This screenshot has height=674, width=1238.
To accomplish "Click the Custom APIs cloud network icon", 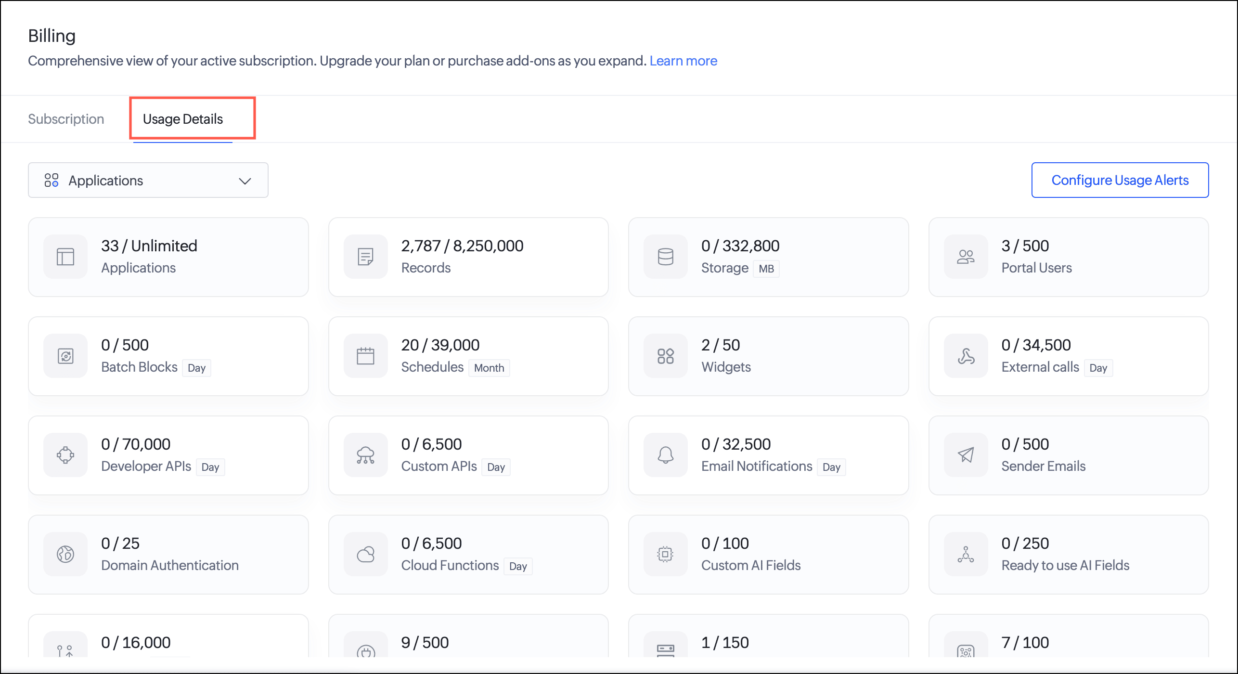I will pos(365,455).
